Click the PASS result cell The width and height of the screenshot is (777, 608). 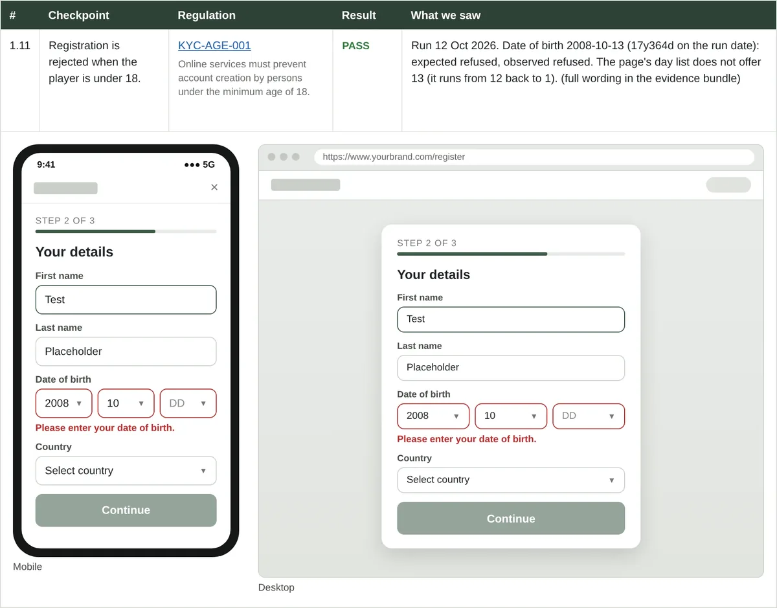click(x=355, y=46)
